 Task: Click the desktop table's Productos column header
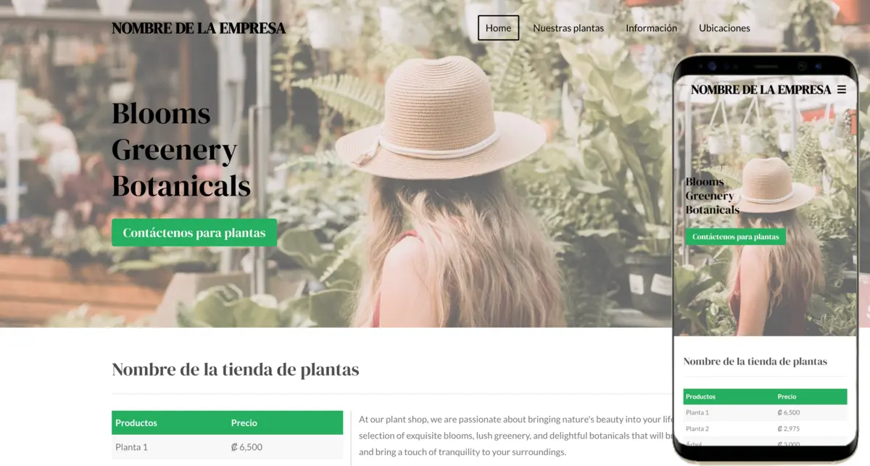[x=136, y=423]
